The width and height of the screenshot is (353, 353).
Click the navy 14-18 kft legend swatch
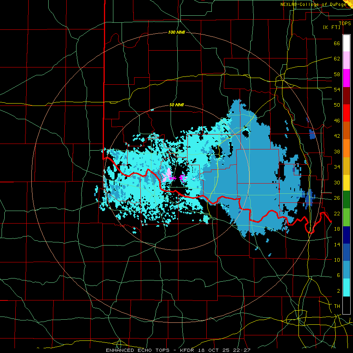(346, 235)
